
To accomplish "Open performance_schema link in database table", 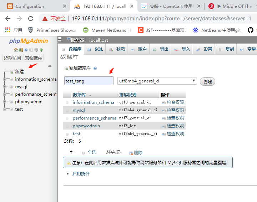I will [x=94, y=118].
